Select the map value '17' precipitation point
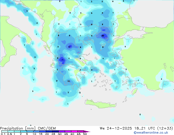 69,47
